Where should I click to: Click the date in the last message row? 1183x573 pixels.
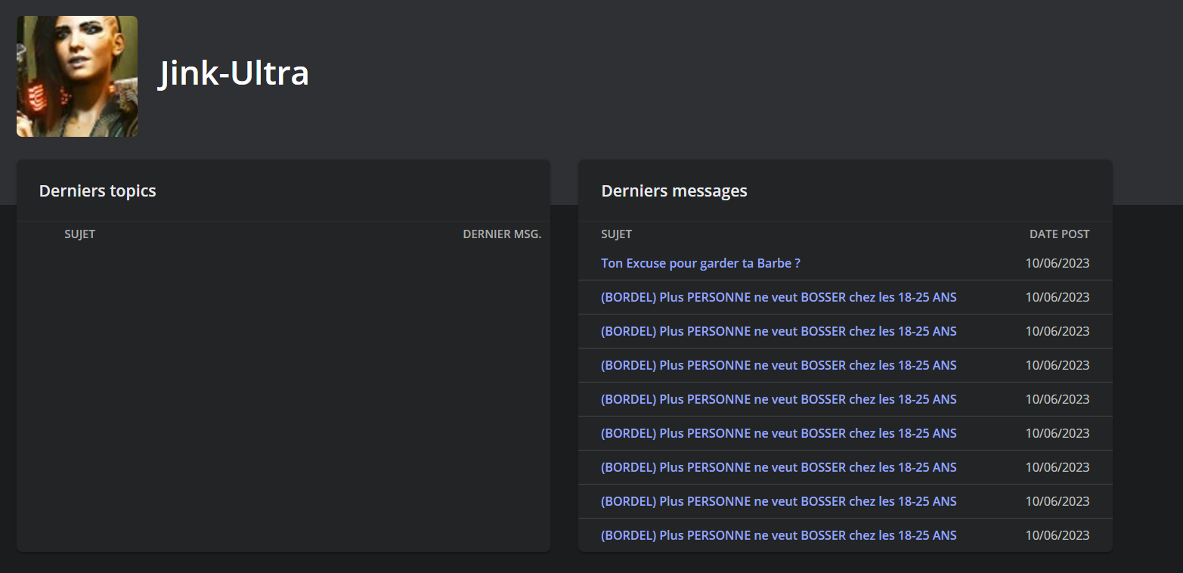click(1057, 535)
